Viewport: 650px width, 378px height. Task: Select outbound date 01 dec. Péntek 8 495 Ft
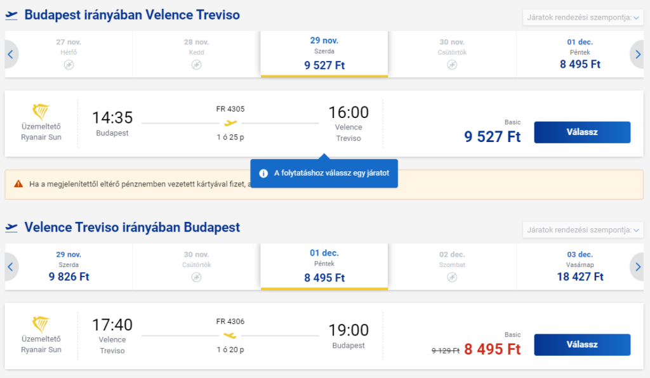580,55
